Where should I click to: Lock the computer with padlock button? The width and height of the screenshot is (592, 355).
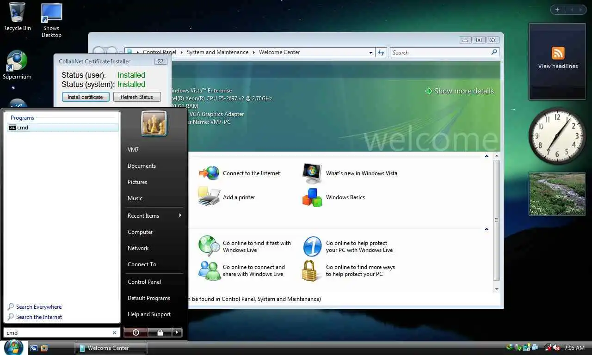[160, 332]
